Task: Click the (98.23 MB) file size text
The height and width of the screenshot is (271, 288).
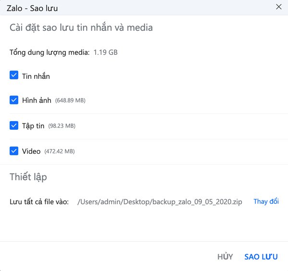Action: click(x=62, y=126)
